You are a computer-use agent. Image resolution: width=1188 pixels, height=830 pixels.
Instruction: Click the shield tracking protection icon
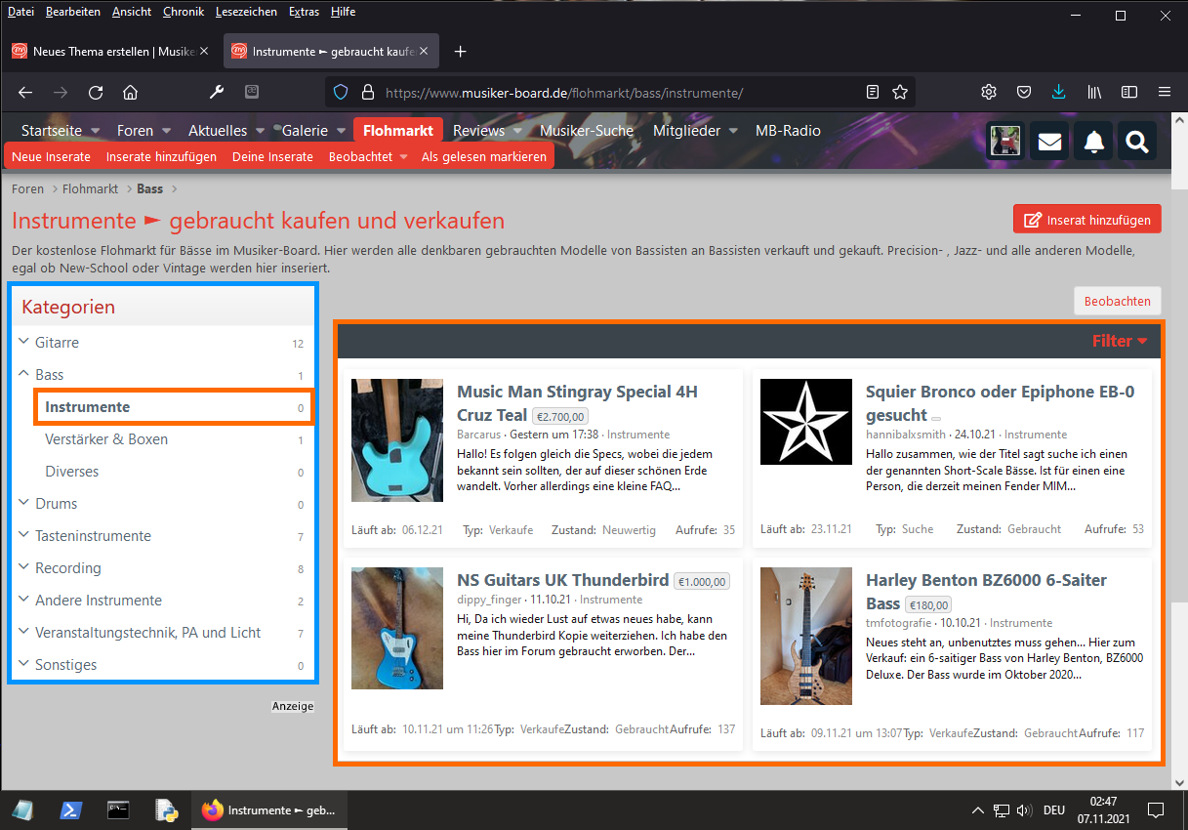pos(341,93)
